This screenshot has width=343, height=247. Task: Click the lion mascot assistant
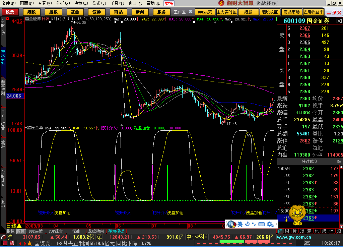tap(297, 215)
